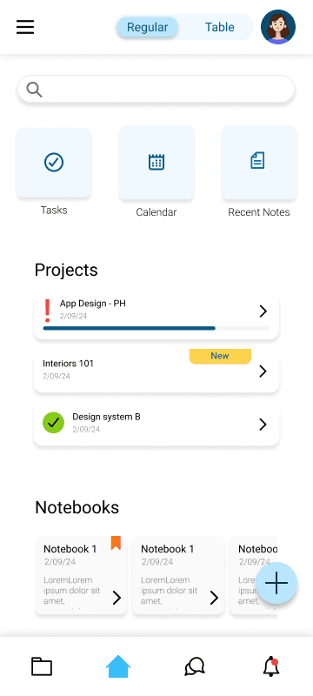The width and height of the screenshot is (313, 696).
Task: Expand Design system B project arrow
Action: [x=263, y=425]
